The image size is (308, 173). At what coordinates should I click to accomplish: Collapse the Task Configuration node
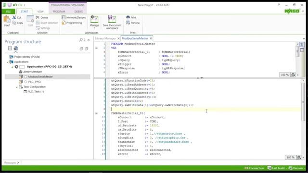pos(17,87)
